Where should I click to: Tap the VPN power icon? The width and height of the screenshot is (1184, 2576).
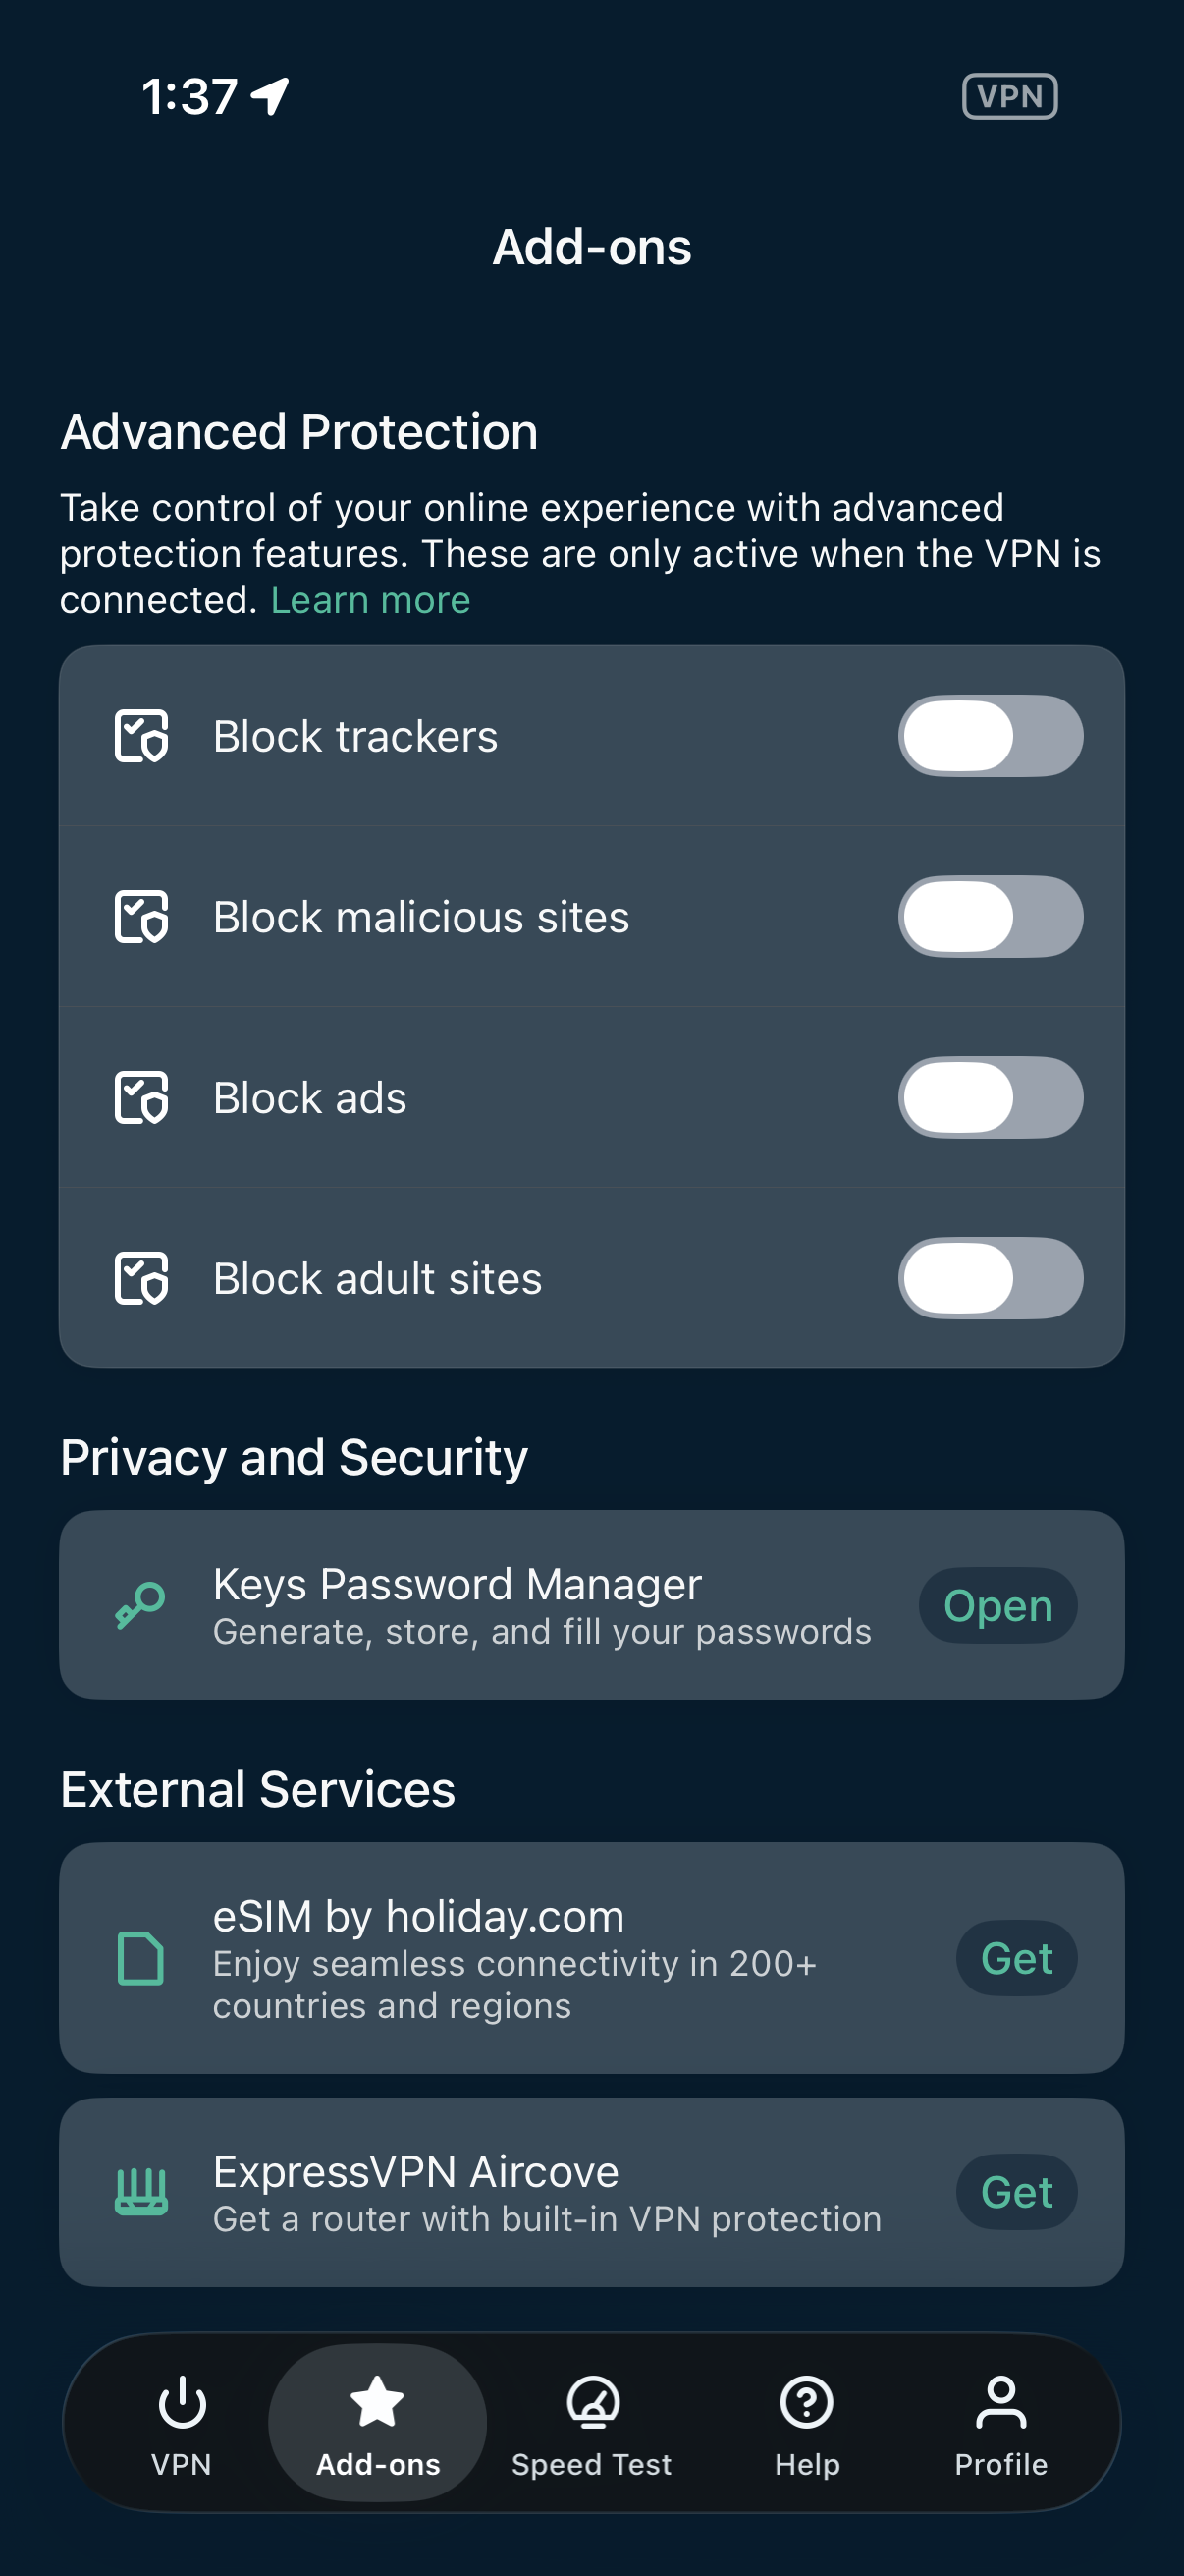pos(182,2402)
